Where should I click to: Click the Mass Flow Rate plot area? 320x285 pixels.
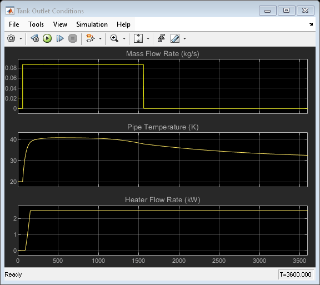click(x=163, y=86)
